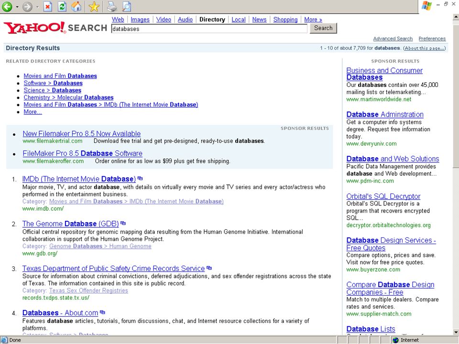
Task: Open new-window icon beside Genome Database result
Action: pyautogui.click(x=123, y=223)
